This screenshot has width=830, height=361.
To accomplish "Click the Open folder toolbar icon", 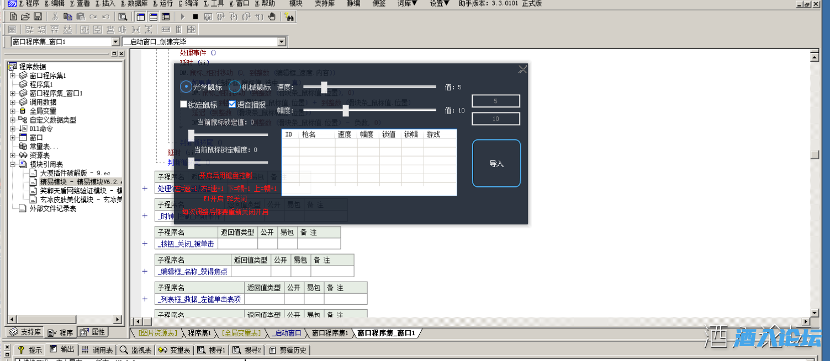I will pyautogui.click(x=25, y=17).
